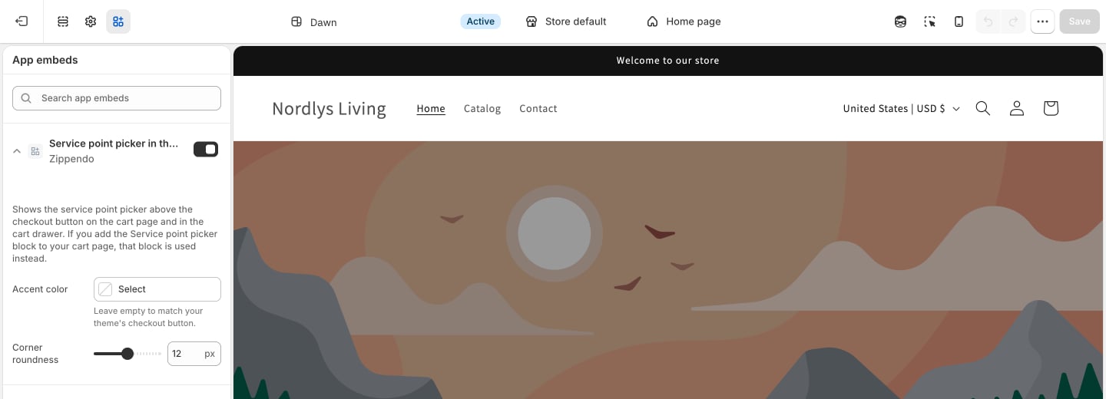The width and height of the screenshot is (1106, 399).
Task: Collapse the Service point picker settings
Action: (x=17, y=151)
